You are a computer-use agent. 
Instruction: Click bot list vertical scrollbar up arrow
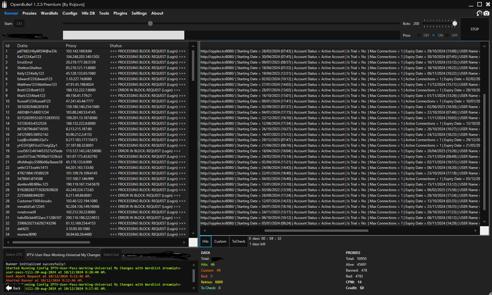click(x=193, y=46)
